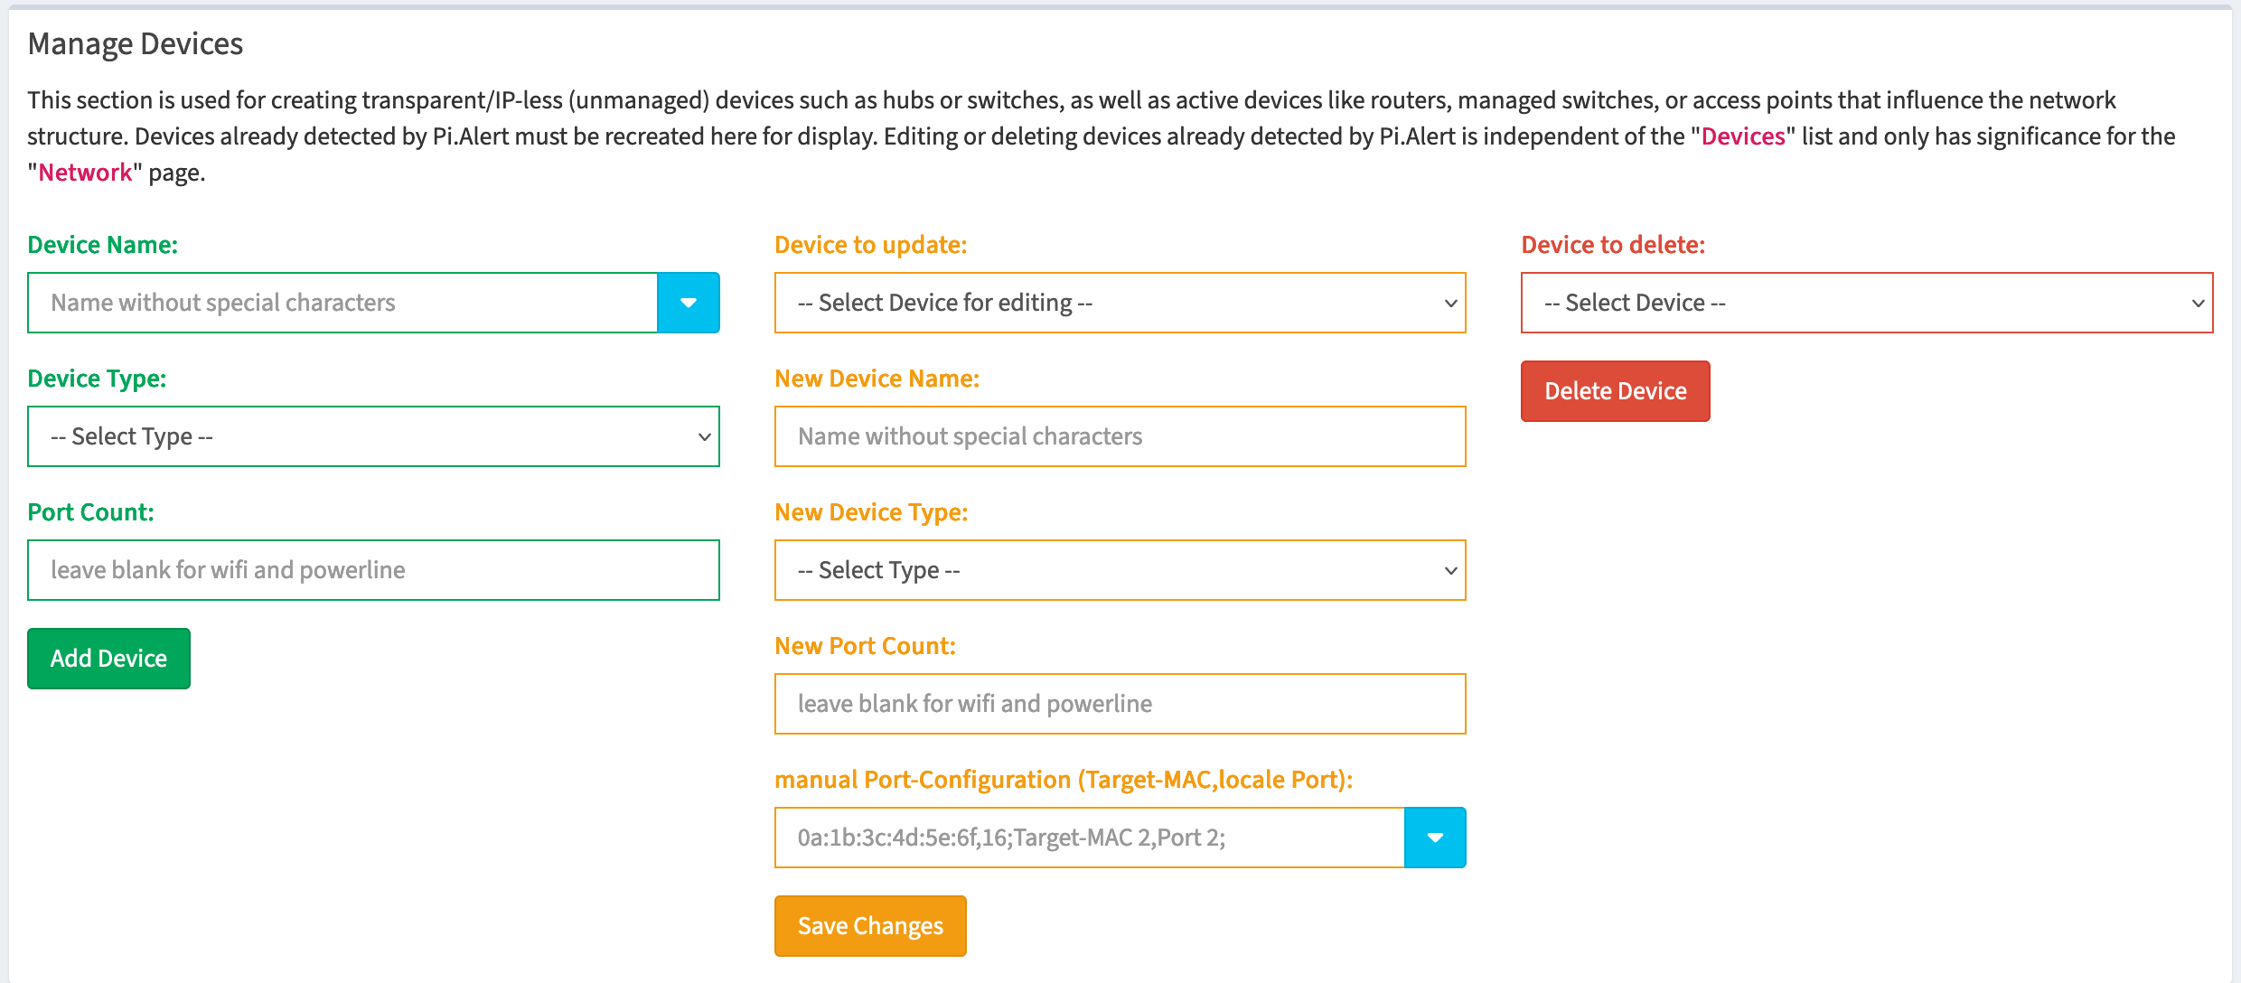Screen dimensions: 2241x983
Task: Click Add Device to submit new device
Action: (x=108, y=659)
